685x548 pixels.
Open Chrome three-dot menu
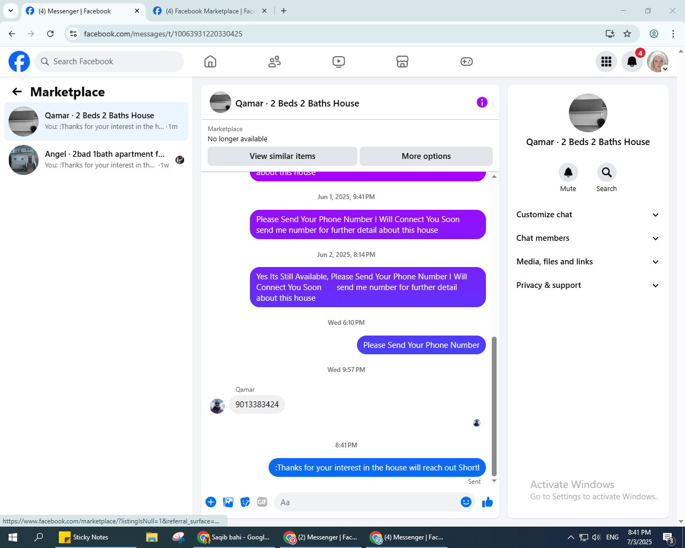[673, 34]
